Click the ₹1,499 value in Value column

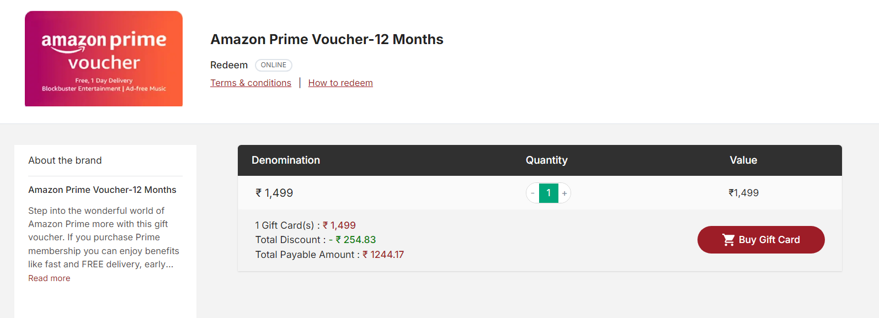(x=743, y=193)
